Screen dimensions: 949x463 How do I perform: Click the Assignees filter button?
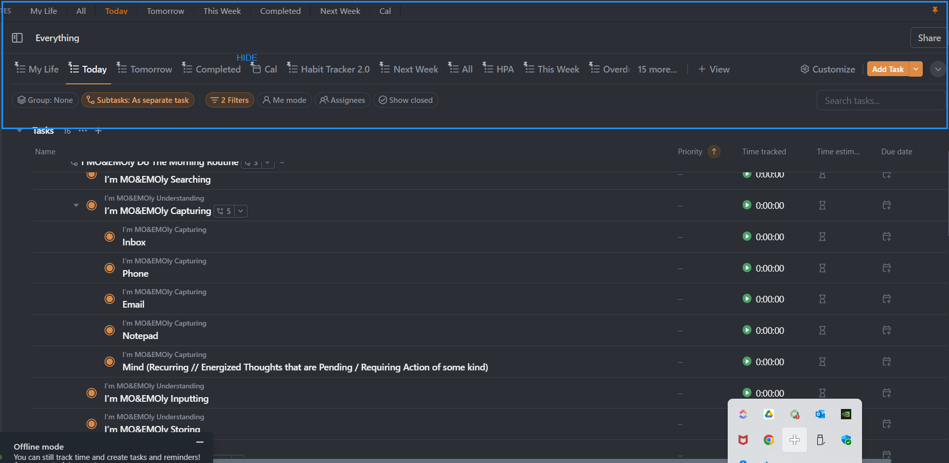tap(342, 100)
